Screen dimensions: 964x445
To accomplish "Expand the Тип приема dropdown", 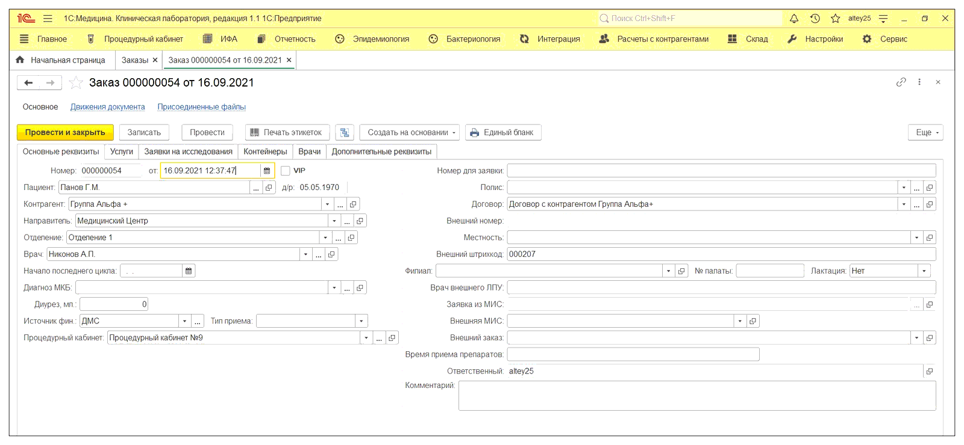I will [361, 321].
